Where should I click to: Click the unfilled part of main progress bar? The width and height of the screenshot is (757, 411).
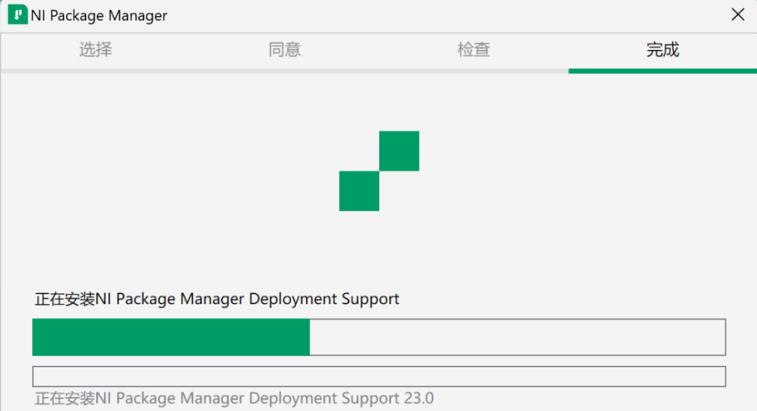(x=517, y=337)
